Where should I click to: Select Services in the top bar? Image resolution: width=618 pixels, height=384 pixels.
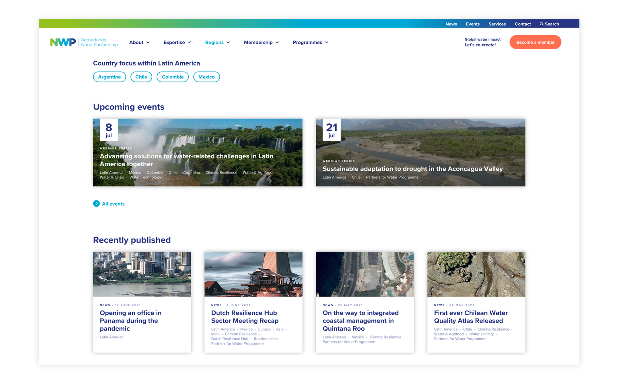pos(497,24)
